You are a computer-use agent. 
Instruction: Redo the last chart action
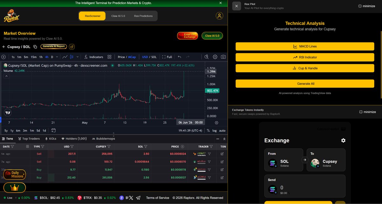point(188,57)
